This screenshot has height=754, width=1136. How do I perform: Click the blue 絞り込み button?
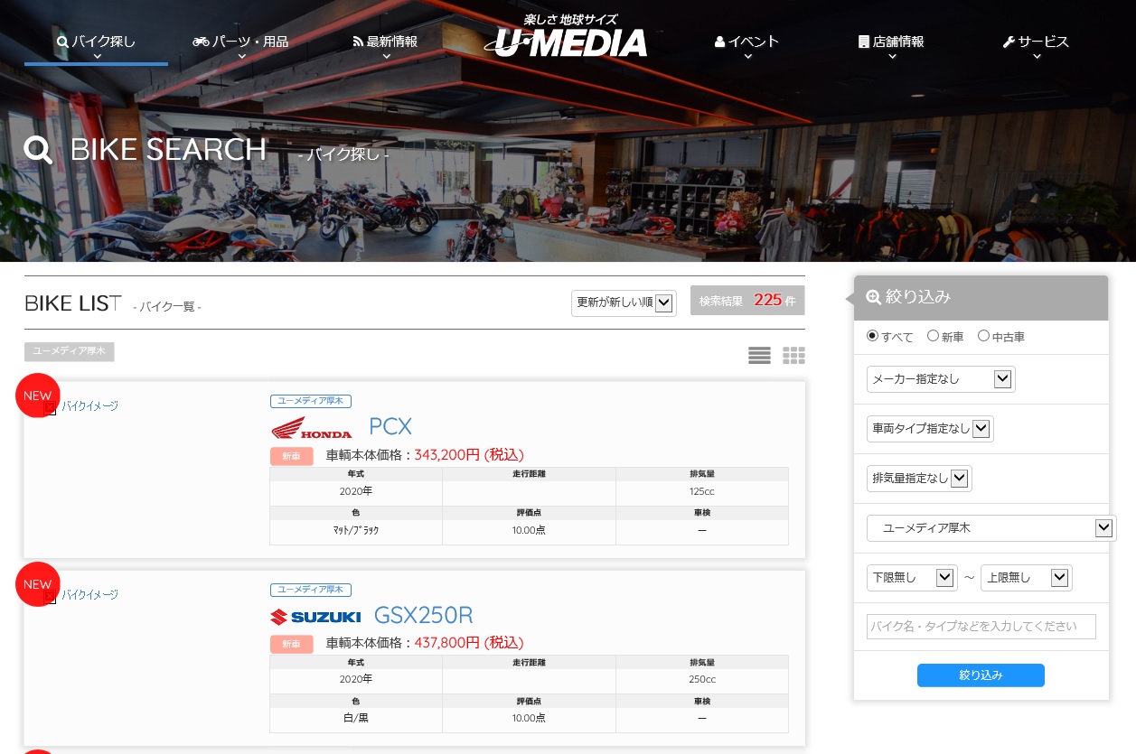[981, 675]
